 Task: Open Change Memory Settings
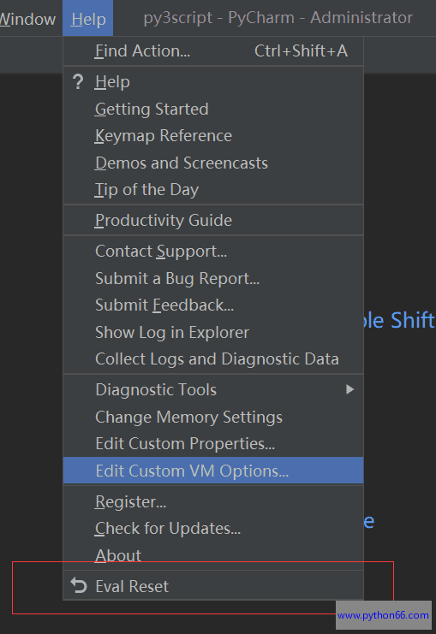point(213,417)
